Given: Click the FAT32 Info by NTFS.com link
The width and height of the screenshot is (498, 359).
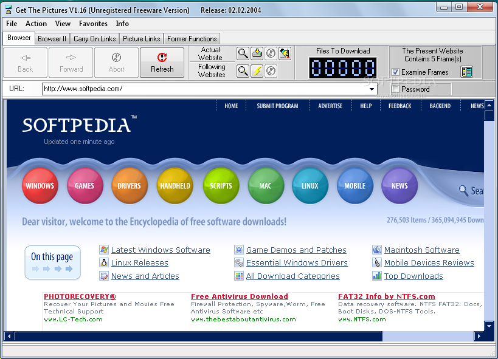Looking at the screenshot, I should (387, 296).
